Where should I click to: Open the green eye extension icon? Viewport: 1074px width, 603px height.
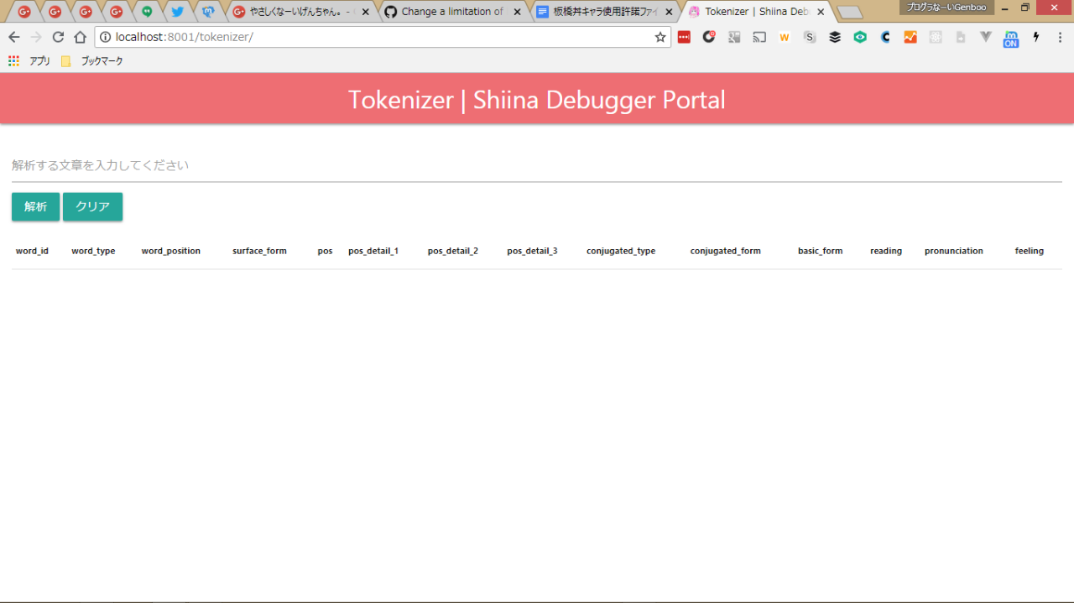860,37
